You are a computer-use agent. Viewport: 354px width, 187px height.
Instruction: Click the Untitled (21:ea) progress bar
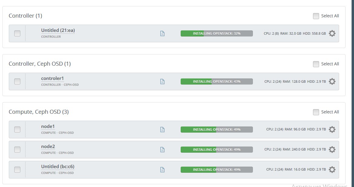click(x=216, y=33)
